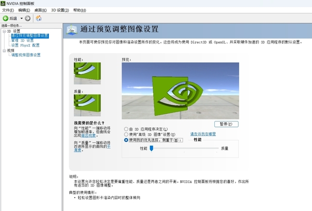Go to Home via house icon

tap(38, 18)
